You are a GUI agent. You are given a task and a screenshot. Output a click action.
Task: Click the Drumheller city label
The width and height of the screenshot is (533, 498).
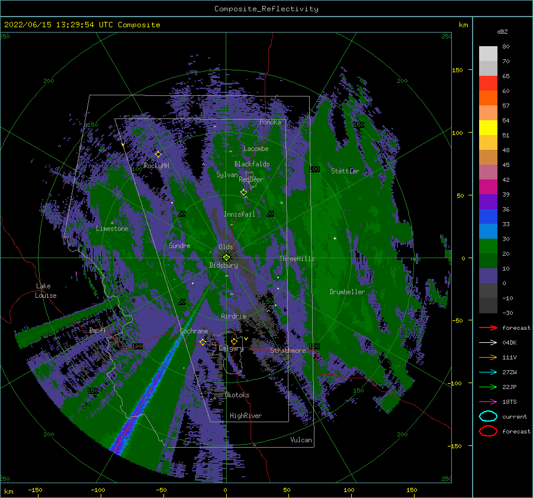click(x=347, y=292)
